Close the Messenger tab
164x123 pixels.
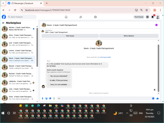[x=41, y=3]
